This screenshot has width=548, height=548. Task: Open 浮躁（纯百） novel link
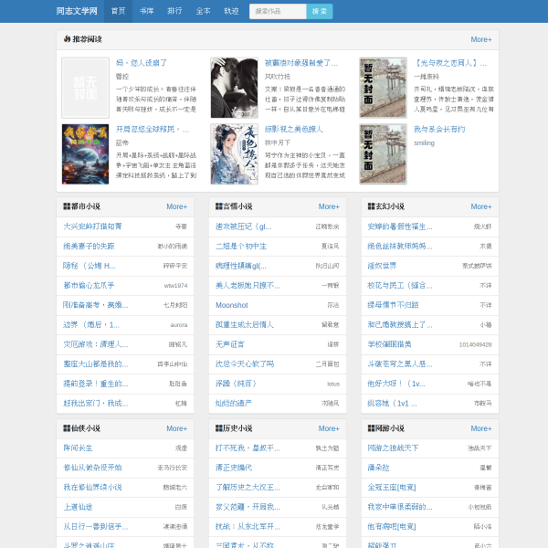coord(237,384)
